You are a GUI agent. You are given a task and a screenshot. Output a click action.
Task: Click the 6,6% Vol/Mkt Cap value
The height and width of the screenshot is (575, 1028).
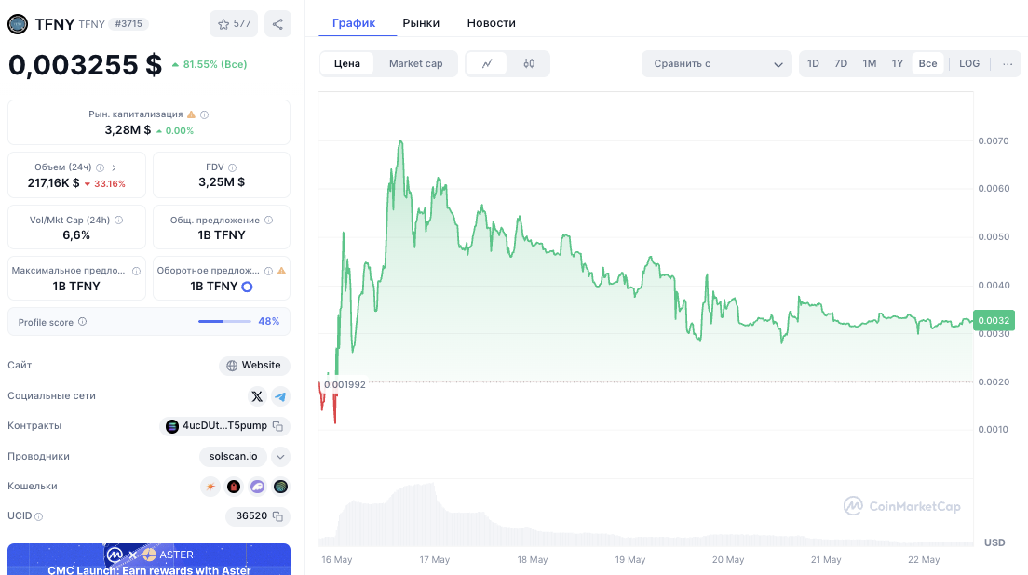[x=76, y=235]
